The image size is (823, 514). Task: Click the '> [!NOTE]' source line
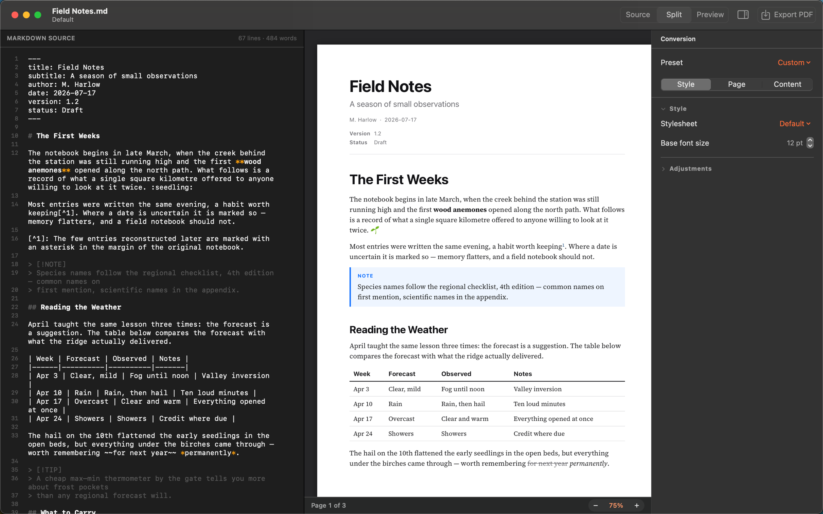[47, 264]
